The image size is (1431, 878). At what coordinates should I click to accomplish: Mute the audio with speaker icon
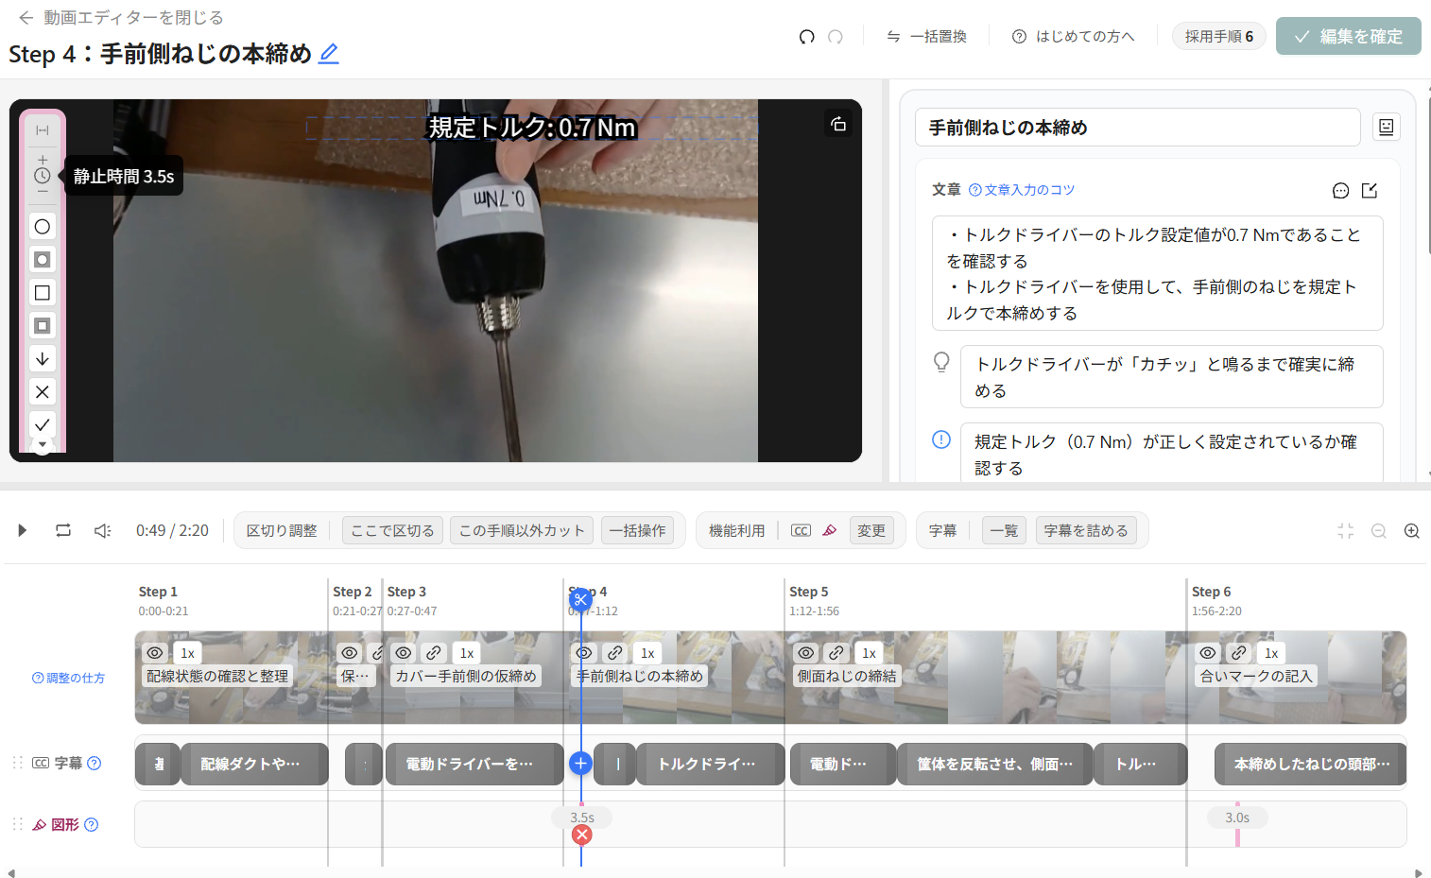coord(103,531)
